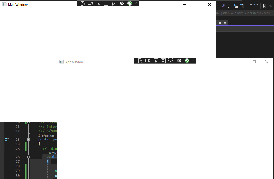Click the cursor-with-box icon in Visual Studio toolbar
The width and height of the screenshot is (274, 179).
pyautogui.click(x=236, y=6)
